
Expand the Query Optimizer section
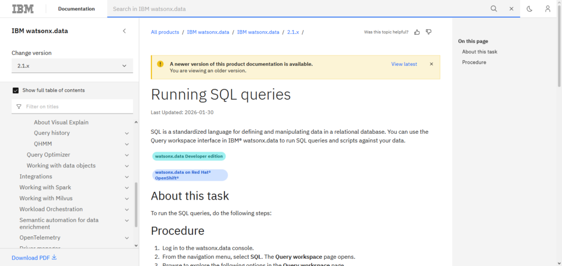(x=127, y=155)
